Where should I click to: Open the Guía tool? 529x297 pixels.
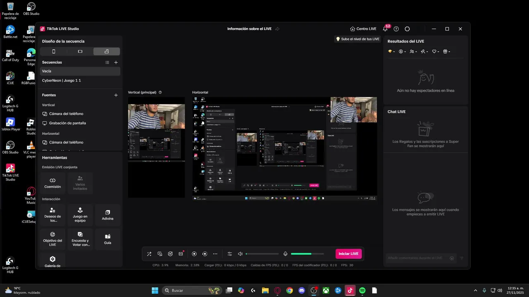click(107, 239)
